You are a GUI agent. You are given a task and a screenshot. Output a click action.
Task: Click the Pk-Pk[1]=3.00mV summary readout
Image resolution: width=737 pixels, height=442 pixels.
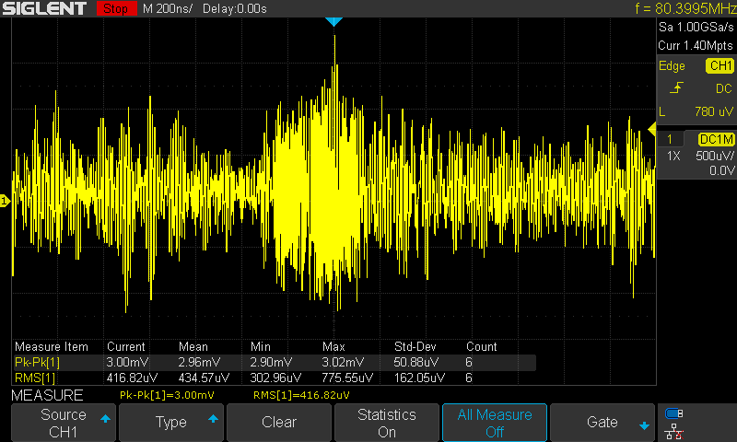[167, 395]
